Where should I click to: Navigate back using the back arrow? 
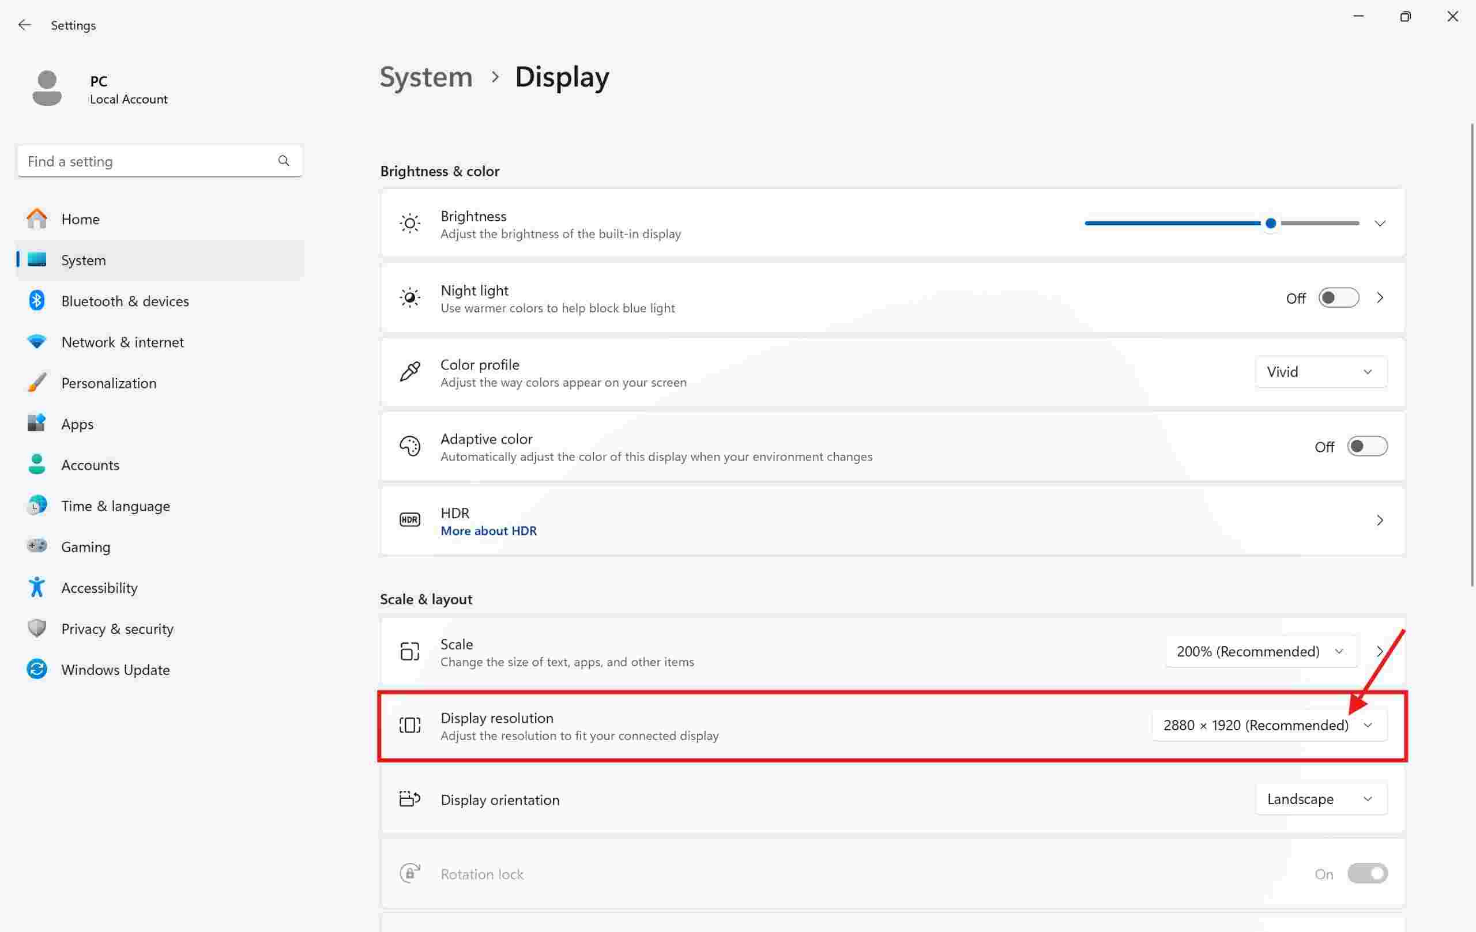click(26, 24)
